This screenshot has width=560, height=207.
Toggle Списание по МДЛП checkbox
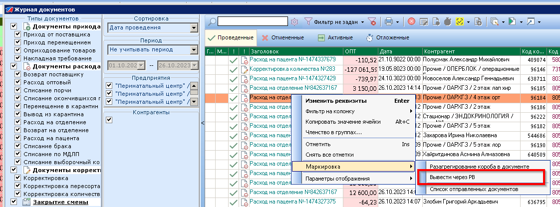tap(17, 154)
